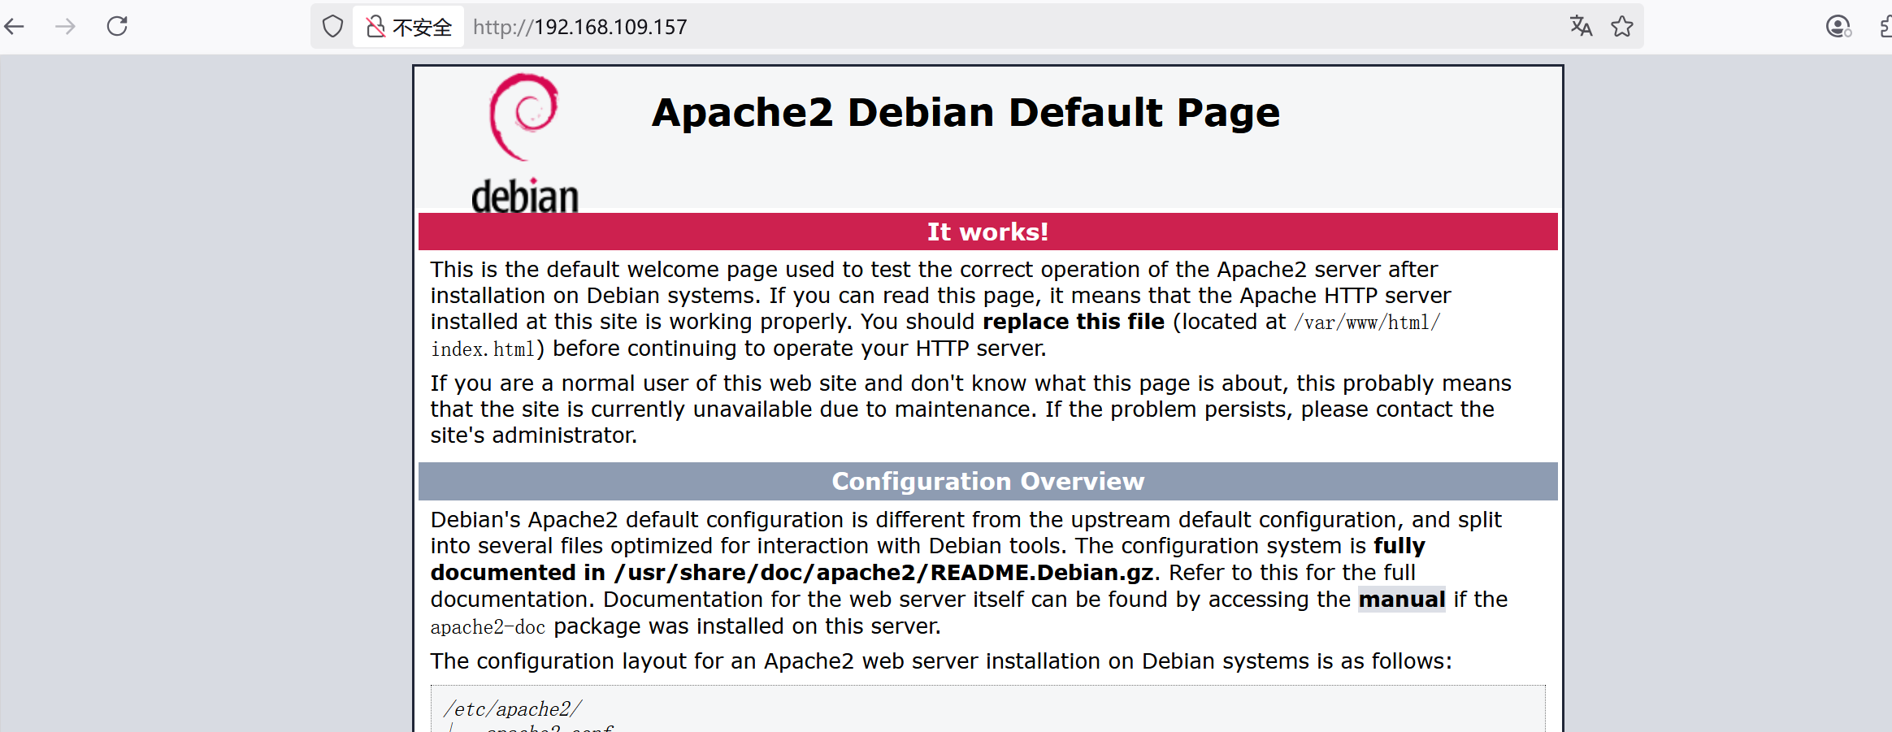
Task: Click the /etc/apache2/ line in code box
Action: (512, 709)
